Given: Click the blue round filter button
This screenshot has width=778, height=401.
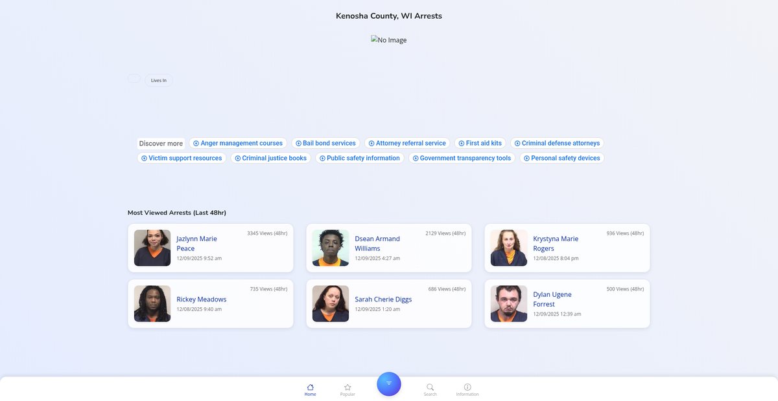Looking at the screenshot, I should pos(389,384).
